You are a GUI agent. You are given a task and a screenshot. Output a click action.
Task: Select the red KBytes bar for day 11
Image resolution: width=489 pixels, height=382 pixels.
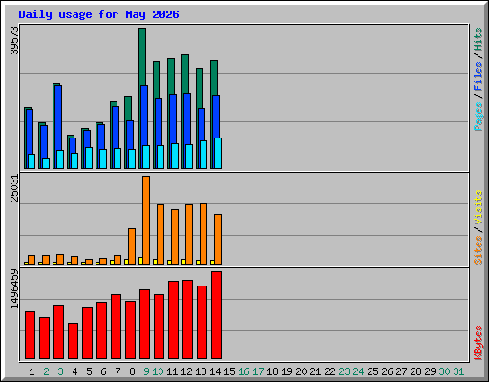173,320
